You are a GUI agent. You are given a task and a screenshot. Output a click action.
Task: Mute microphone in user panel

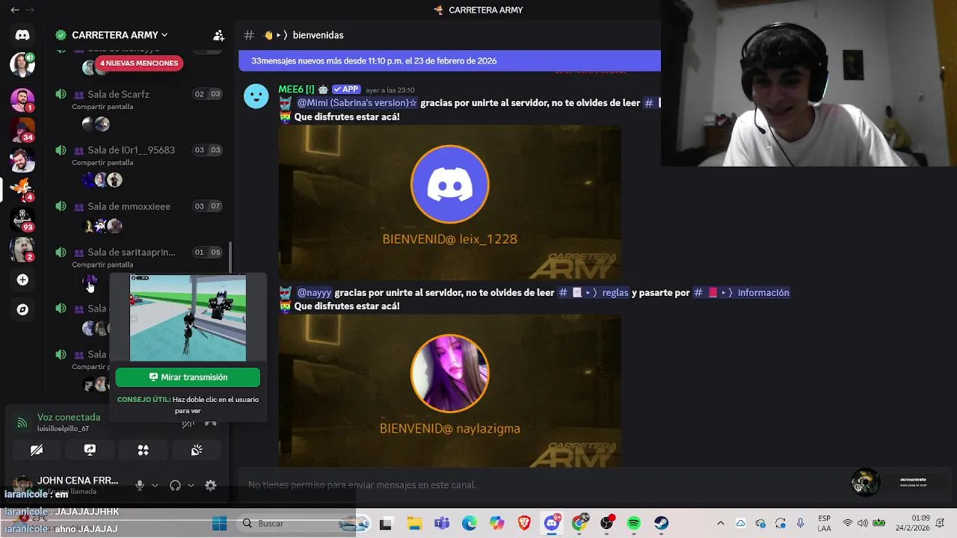[139, 485]
